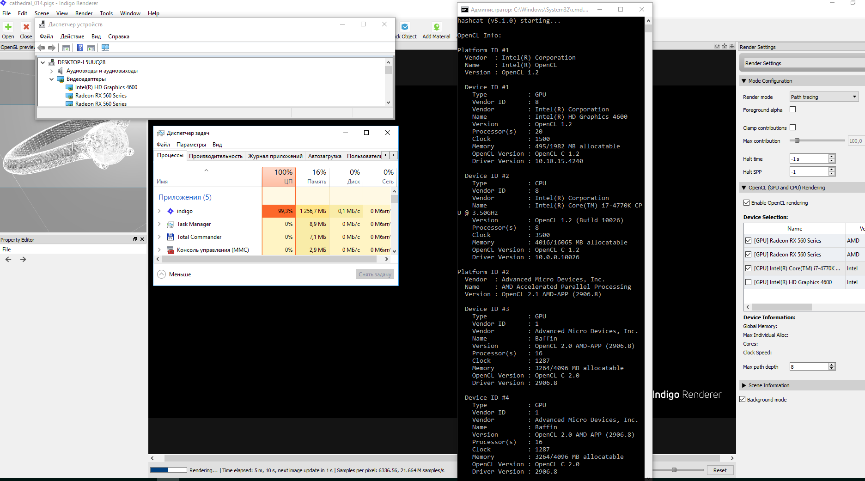
Task: Click the back arrow in Device Manager toolbar
Action: 42,48
